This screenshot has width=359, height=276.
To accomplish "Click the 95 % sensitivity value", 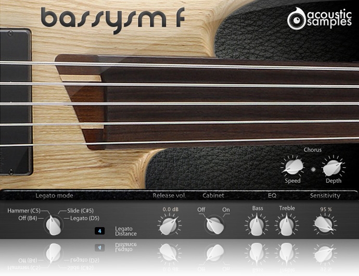I will tap(325, 209).
